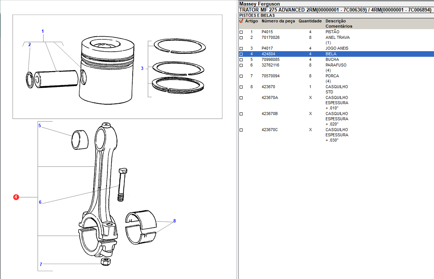Check the box next to BUCHA 70998085

[x=241, y=60]
